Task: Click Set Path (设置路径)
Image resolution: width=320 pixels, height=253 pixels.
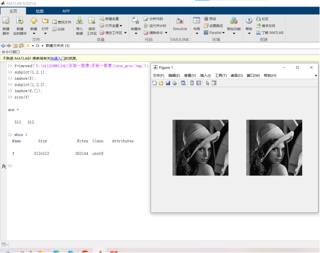Action: (213, 26)
